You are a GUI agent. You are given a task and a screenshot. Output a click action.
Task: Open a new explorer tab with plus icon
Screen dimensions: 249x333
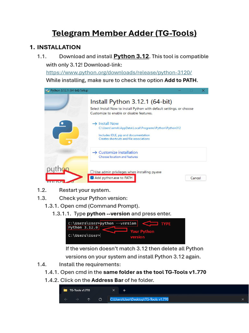(x=124, y=290)
